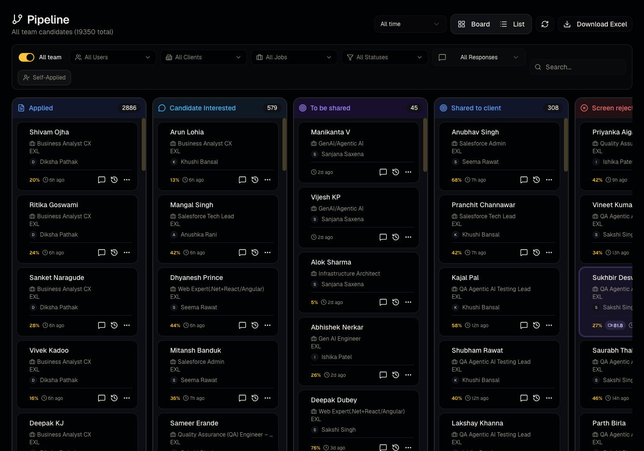Open comments on Shivam Ojha's card

tap(102, 180)
